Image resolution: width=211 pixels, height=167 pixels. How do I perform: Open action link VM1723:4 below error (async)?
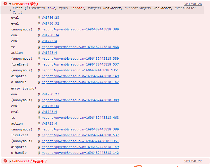(49, 123)
